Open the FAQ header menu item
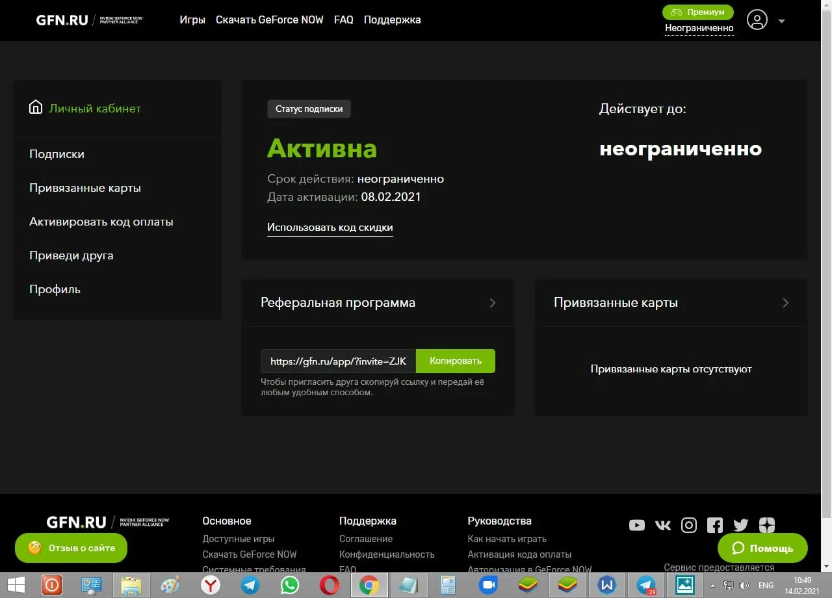 point(343,19)
